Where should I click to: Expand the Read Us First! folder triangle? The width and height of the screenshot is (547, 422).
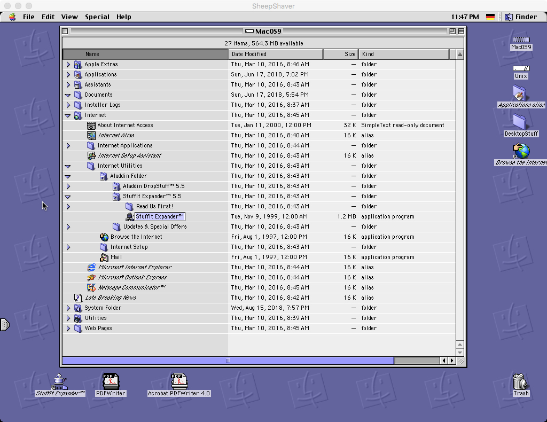click(x=68, y=207)
